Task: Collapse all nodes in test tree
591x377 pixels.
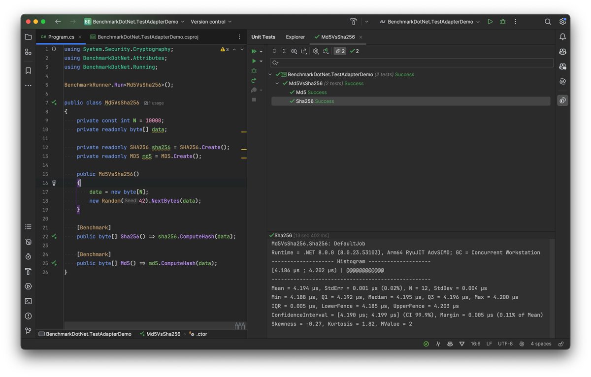Action: tap(284, 51)
